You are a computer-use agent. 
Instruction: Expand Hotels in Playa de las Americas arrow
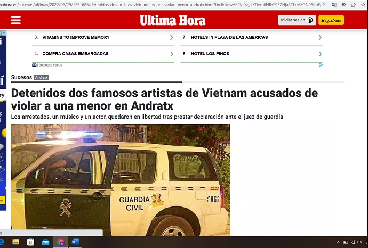coord(320,37)
